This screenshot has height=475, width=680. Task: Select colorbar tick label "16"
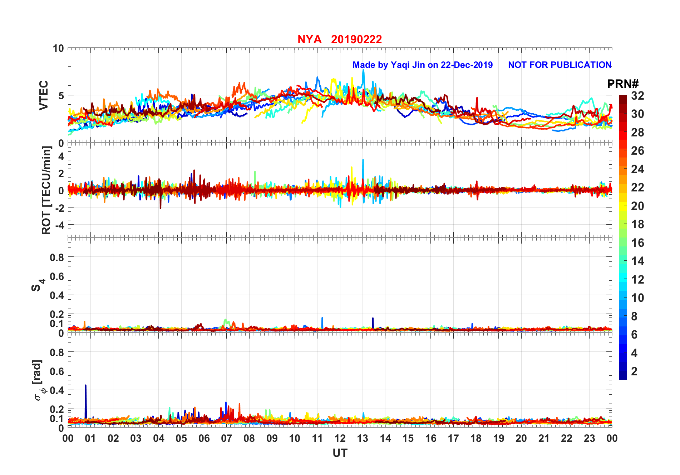(637, 243)
